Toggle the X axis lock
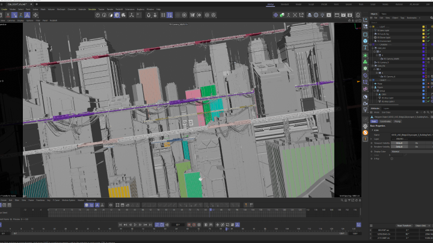This screenshot has width=433, height=243. 8,15
